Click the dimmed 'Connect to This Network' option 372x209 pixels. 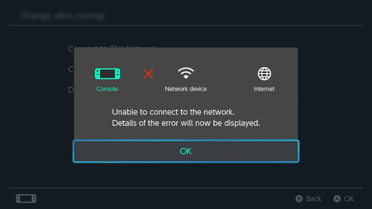[186, 49]
